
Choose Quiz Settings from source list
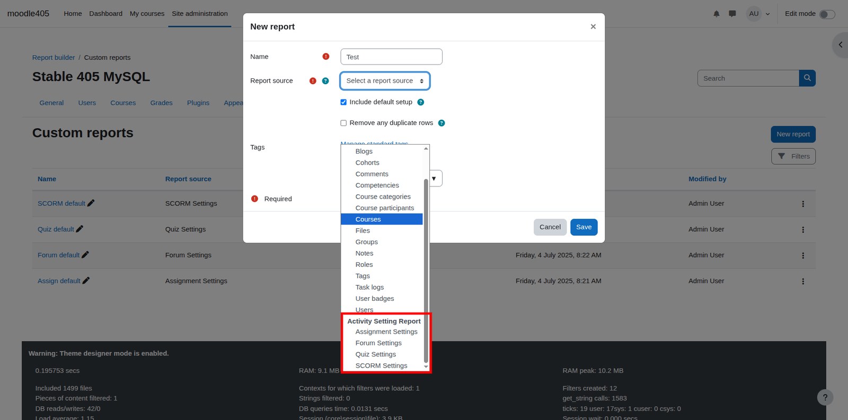[376, 354]
